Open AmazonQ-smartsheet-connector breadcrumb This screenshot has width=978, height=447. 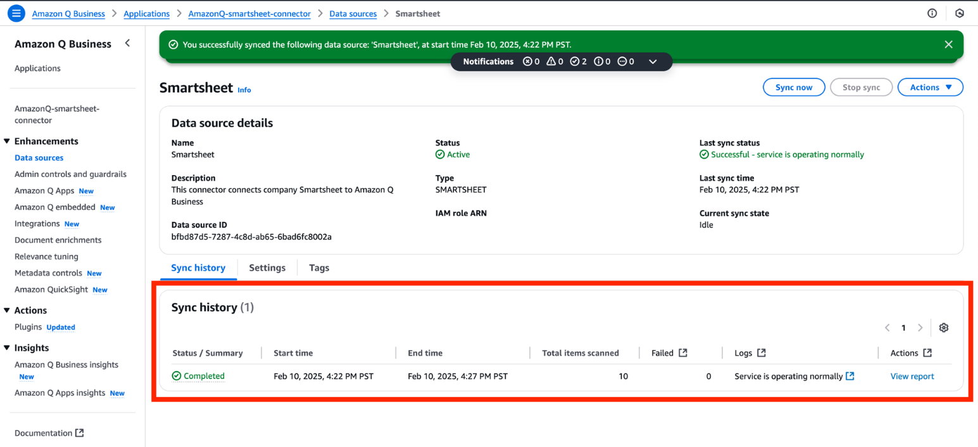tap(249, 13)
